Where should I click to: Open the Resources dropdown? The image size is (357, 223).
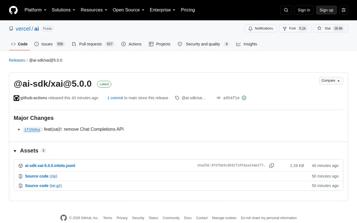coord(94,10)
